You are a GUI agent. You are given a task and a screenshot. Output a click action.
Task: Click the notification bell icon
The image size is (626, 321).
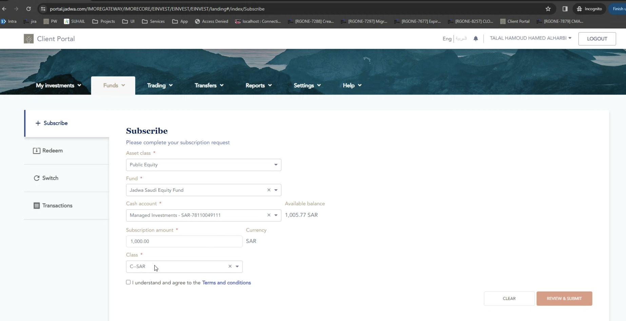point(476,39)
